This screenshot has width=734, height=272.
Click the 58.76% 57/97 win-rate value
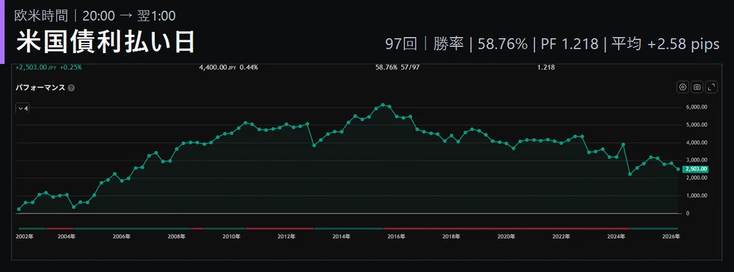397,67
